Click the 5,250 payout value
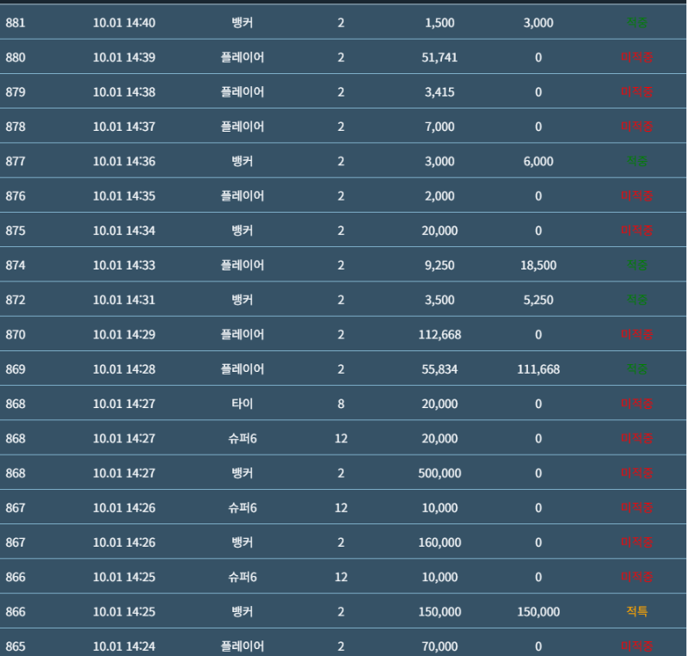 [538, 300]
